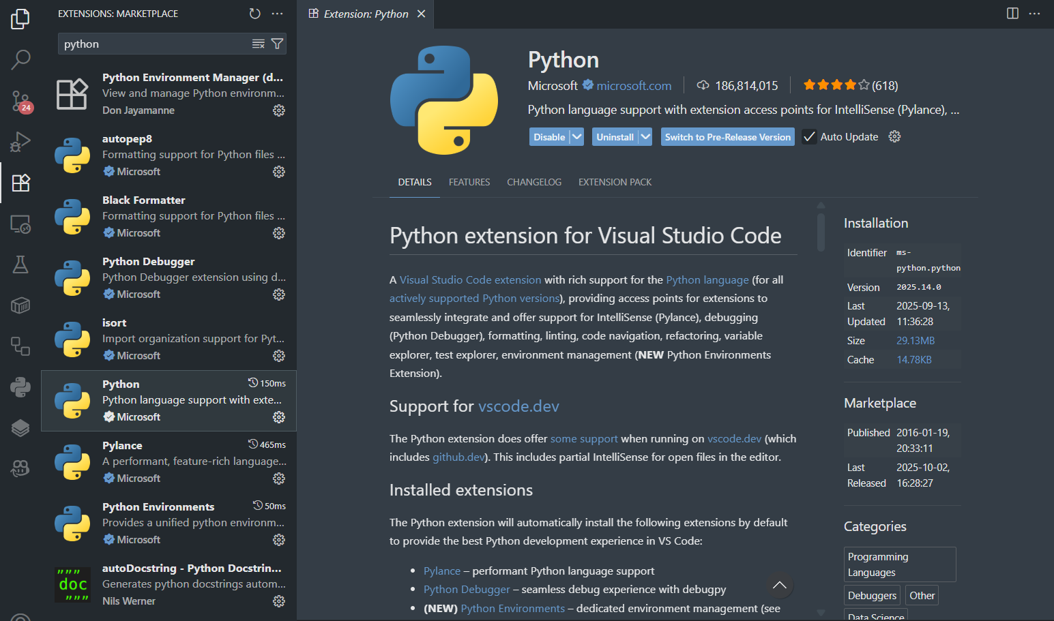Click the README vertical scrollbar thumb
Screen dimensions: 1054x621
coord(821,232)
